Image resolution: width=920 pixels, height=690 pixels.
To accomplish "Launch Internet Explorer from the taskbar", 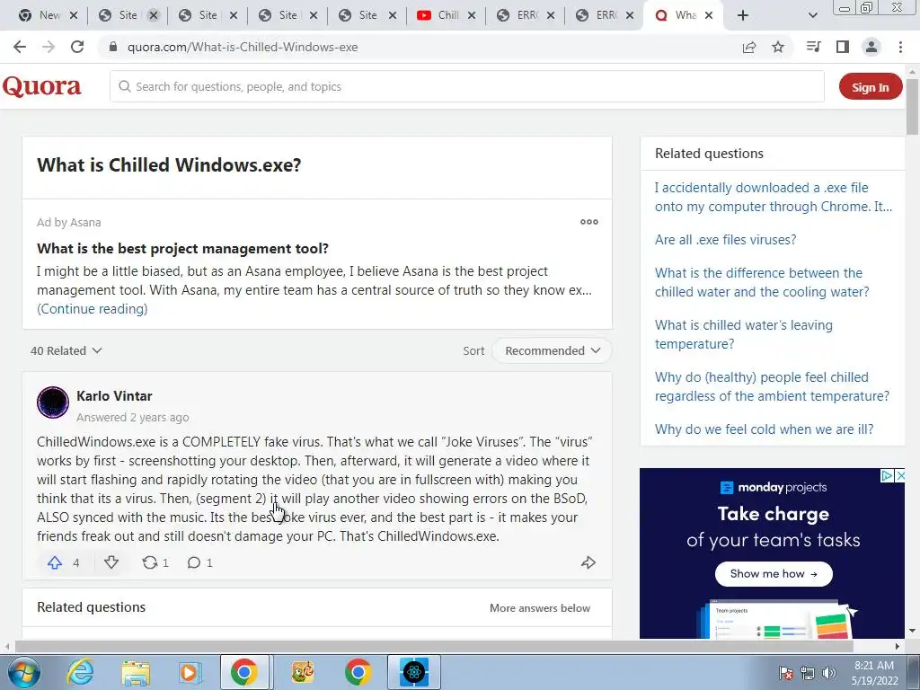I will 80,672.
